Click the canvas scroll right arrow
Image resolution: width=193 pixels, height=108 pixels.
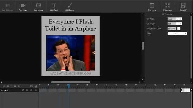[x=140, y=82]
